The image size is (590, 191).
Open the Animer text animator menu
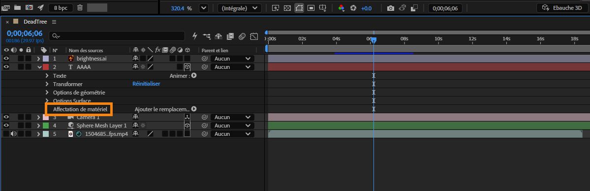[194, 75]
